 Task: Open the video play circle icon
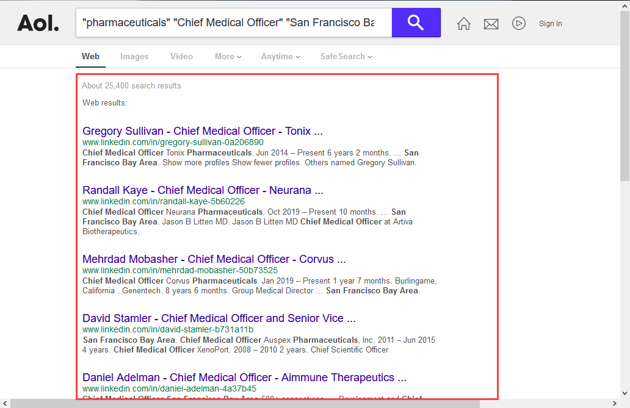pyautogui.click(x=519, y=23)
